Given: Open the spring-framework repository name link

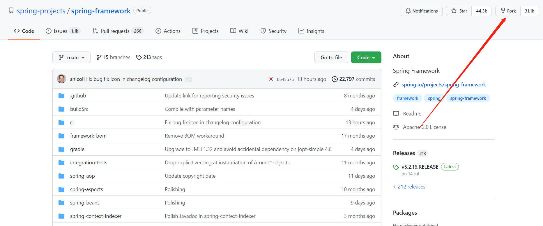Looking at the screenshot, I should (x=101, y=11).
